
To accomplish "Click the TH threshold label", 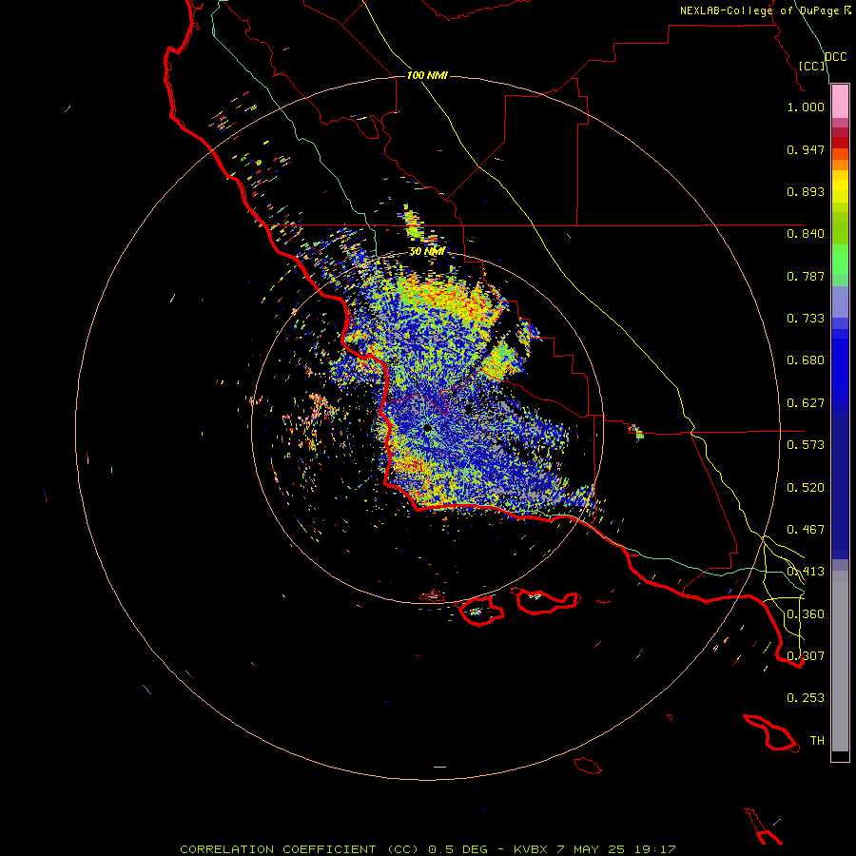I will (817, 741).
